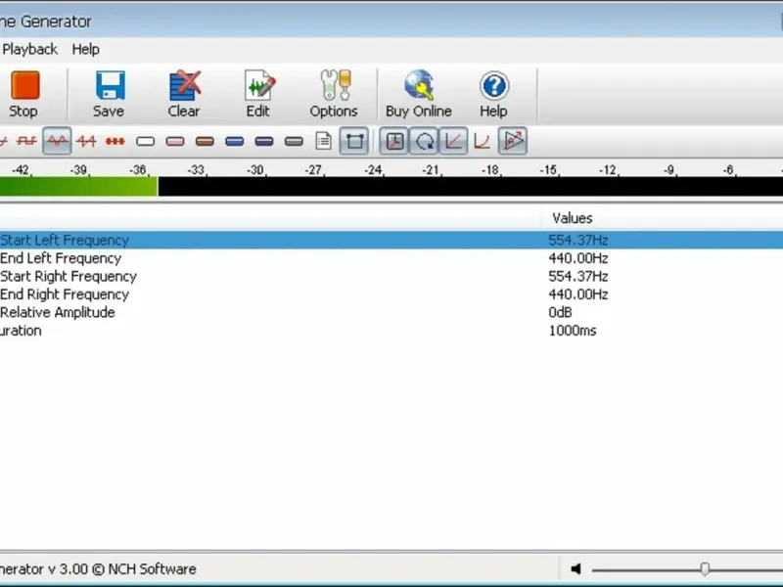The height and width of the screenshot is (587, 783).
Task: Open the Help menu
Action: (86, 50)
